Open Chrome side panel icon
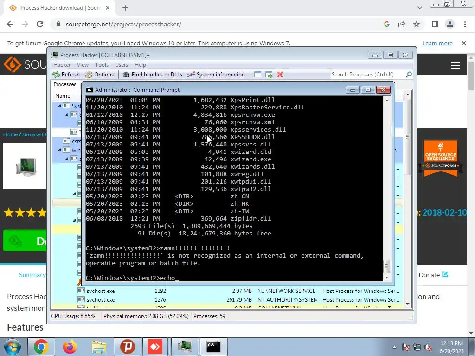This screenshot has height=356, width=475. pyautogui.click(x=435, y=24)
